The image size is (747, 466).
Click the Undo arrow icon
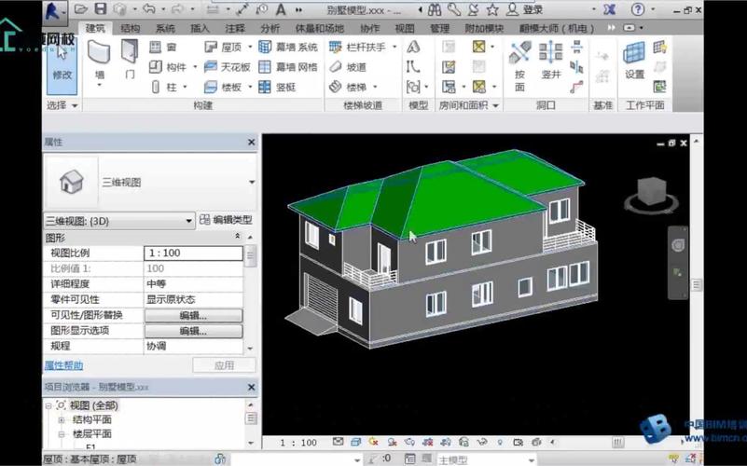(148, 8)
